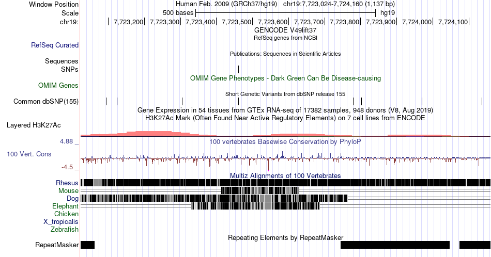Click the H3K27Ac Mark ENCODE title
The height and width of the screenshot is (257, 491).
click(x=285, y=118)
